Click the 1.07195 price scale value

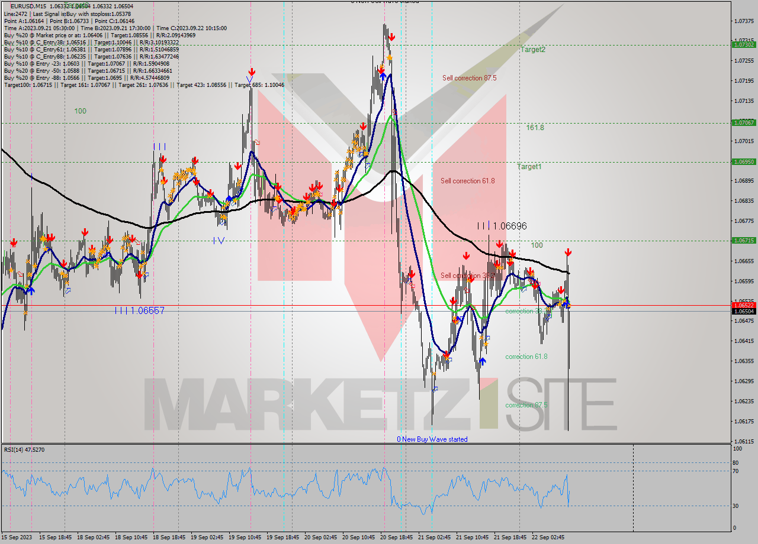(x=744, y=80)
